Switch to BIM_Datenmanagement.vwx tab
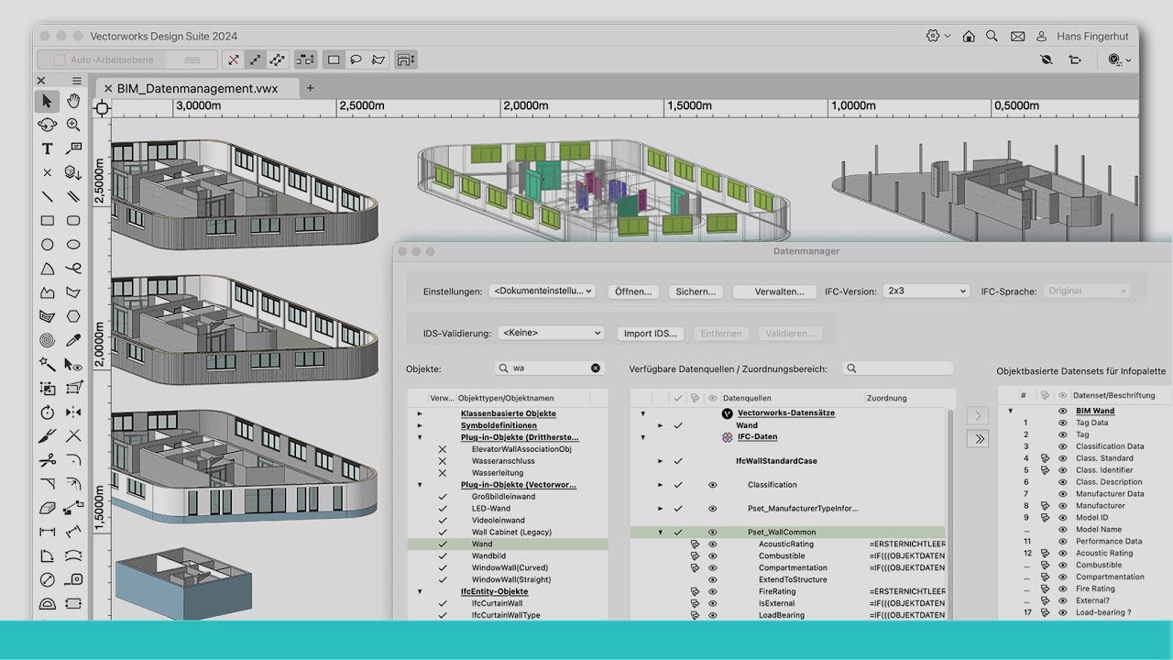 [198, 88]
